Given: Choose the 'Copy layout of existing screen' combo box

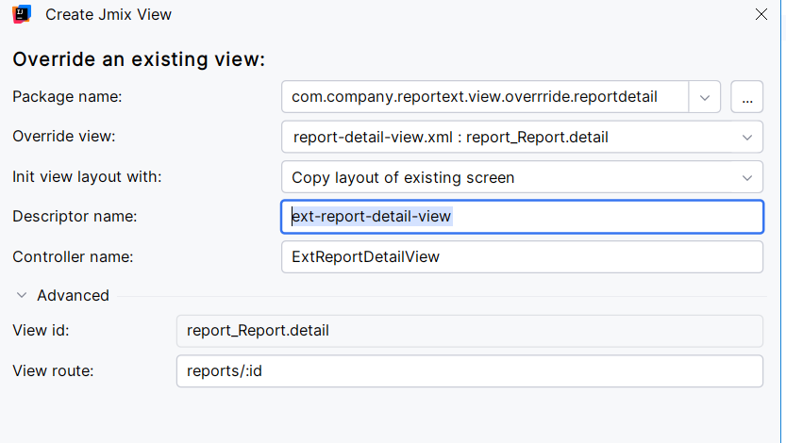Looking at the screenshot, I should click(510, 177).
